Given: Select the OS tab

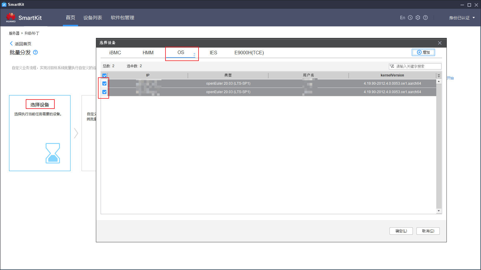Looking at the screenshot, I should pyautogui.click(x=181, y=53).
